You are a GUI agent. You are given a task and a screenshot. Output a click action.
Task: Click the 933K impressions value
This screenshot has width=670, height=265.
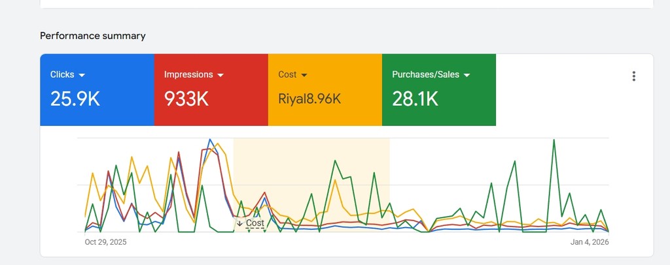tap(186, 99)
